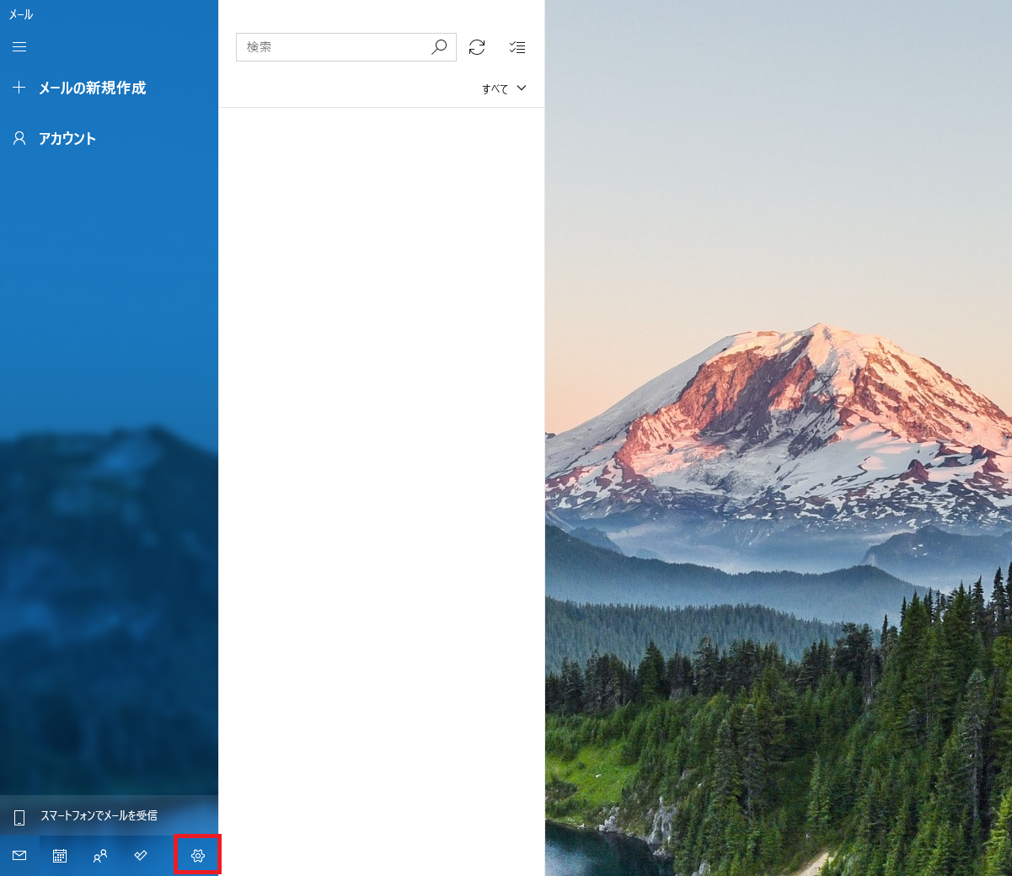1012x876 pixels.
Task: Select the メールの新規作成 label
Action: click(93, 88)
